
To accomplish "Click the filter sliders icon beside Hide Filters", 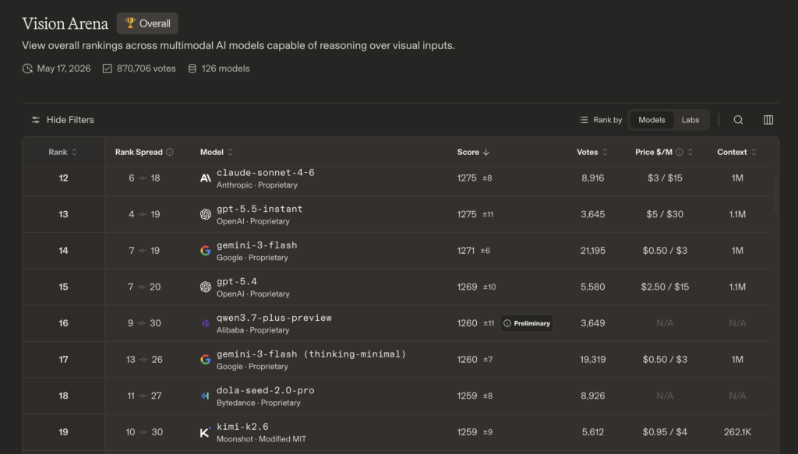I will (36, 120).
